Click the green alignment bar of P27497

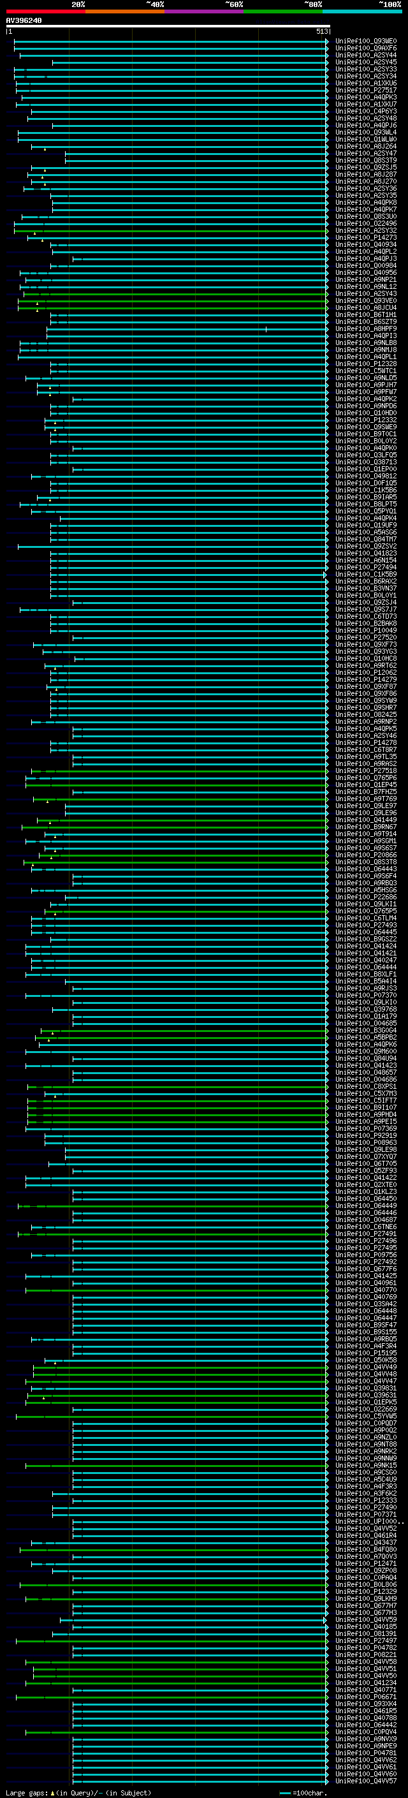point(171,1641)
